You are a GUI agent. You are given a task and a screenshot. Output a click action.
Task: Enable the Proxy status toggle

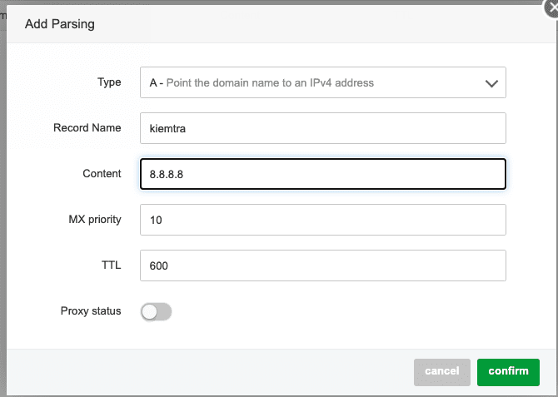pyautogui.click(x=156, y=311)
